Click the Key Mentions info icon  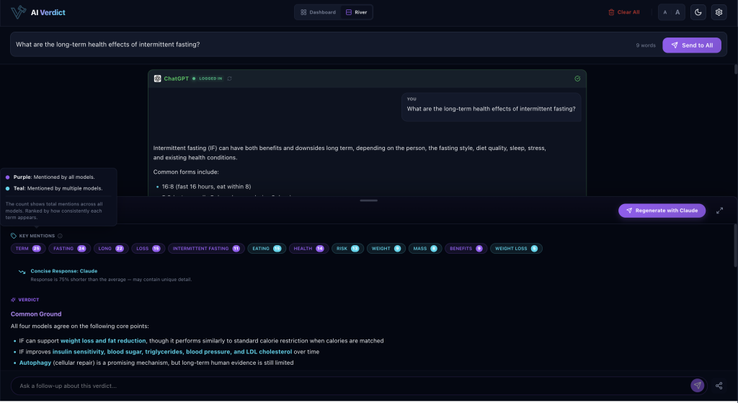tap(60, 236)
